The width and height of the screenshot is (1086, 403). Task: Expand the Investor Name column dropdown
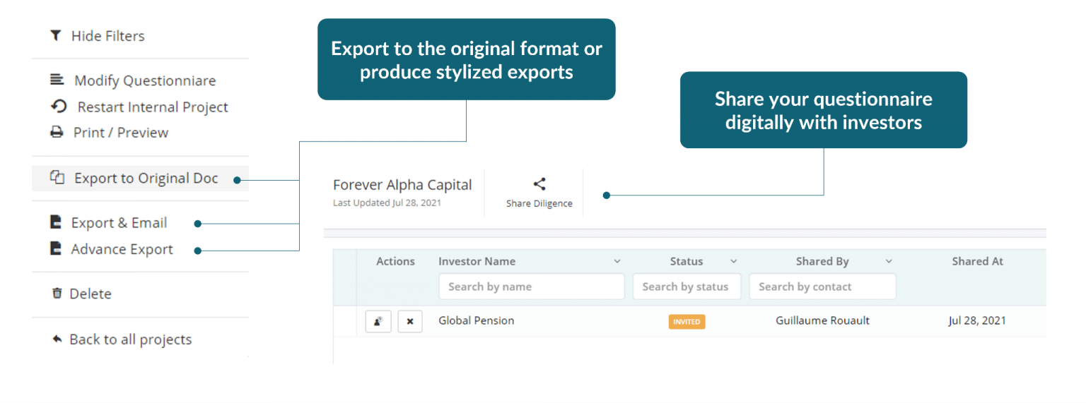tap(617, 261)
